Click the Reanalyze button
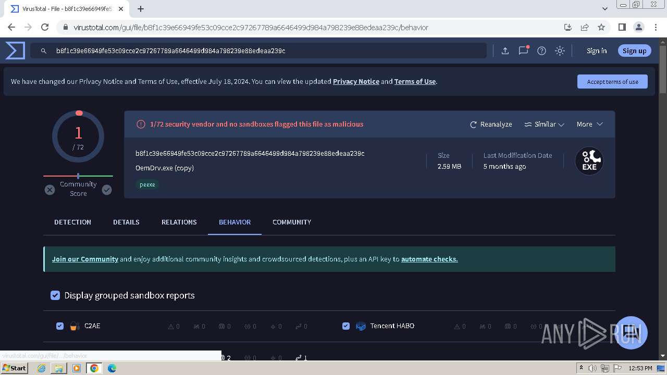The height and width of the screenshot is (375, 667). pos(491,124)
